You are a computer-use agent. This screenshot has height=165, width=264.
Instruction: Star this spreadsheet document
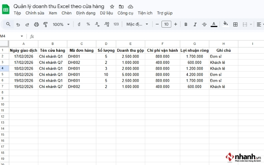112,7
